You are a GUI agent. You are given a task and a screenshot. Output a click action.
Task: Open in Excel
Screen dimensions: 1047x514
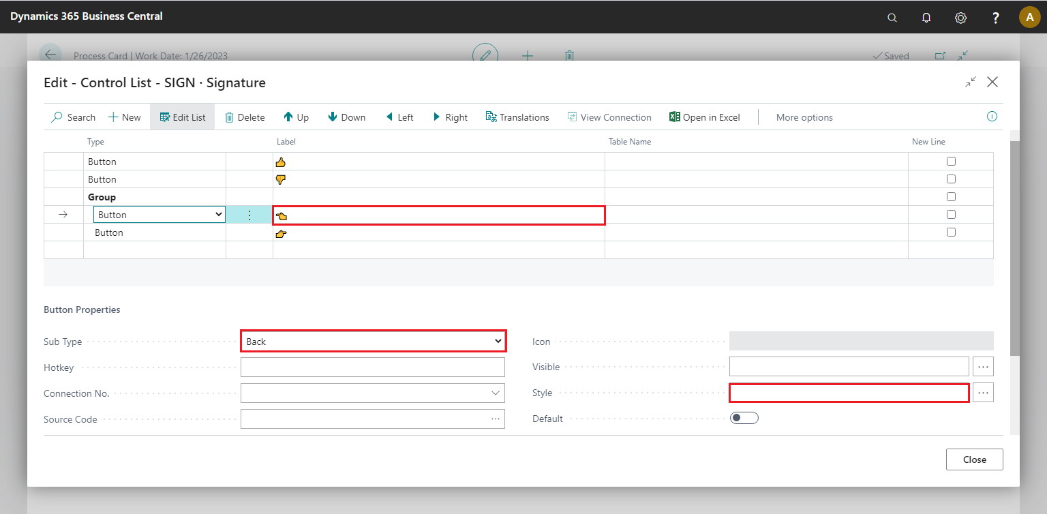(705, 117)
